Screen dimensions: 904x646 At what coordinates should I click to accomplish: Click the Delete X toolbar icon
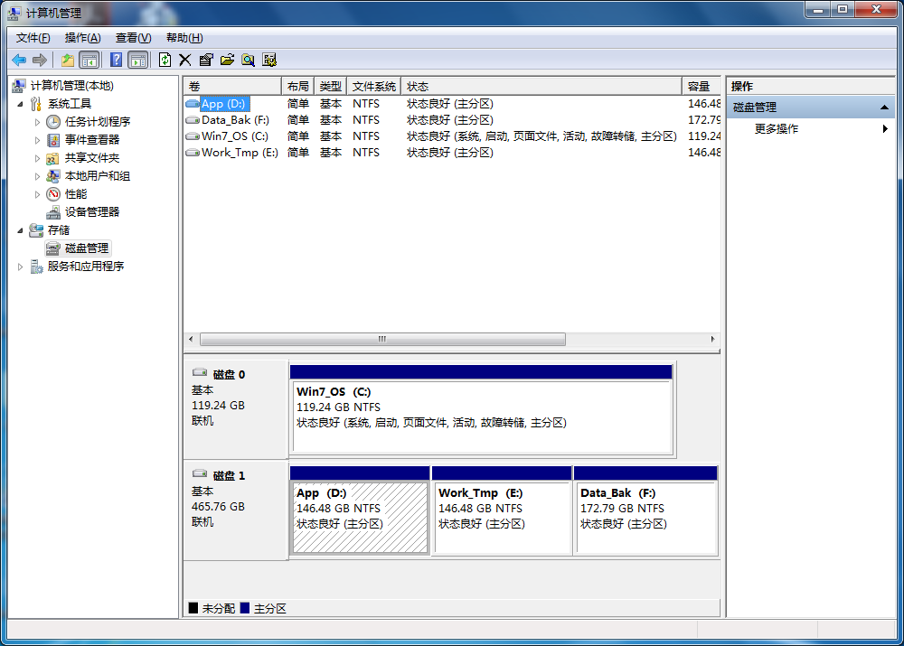point(185,60)
